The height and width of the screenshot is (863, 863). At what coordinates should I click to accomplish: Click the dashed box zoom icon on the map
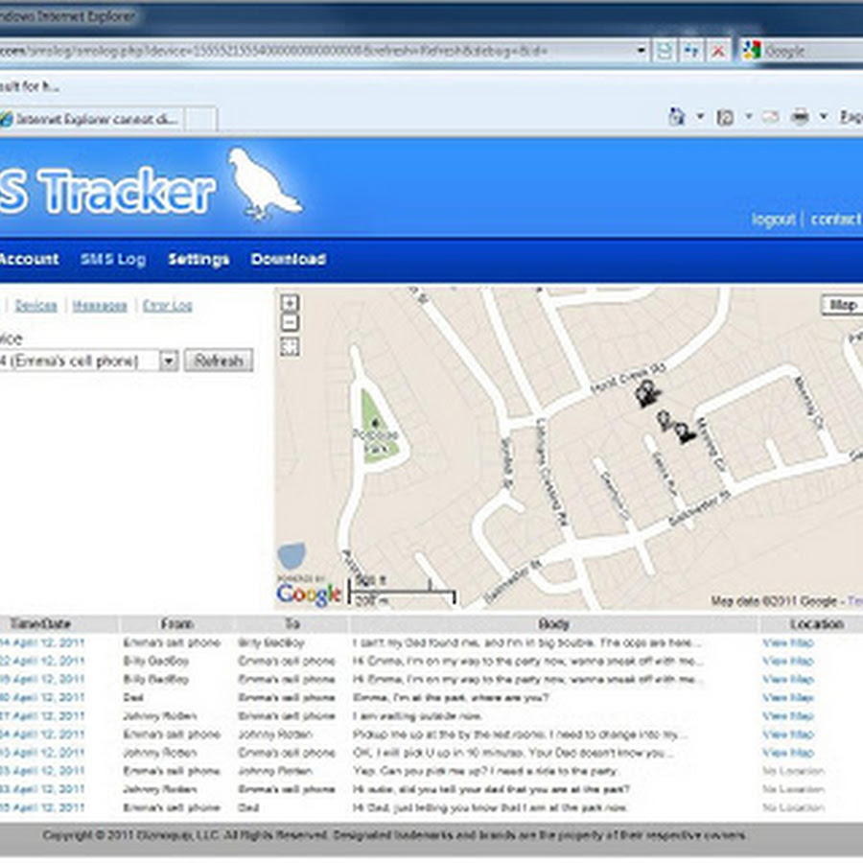coord(290,347)
